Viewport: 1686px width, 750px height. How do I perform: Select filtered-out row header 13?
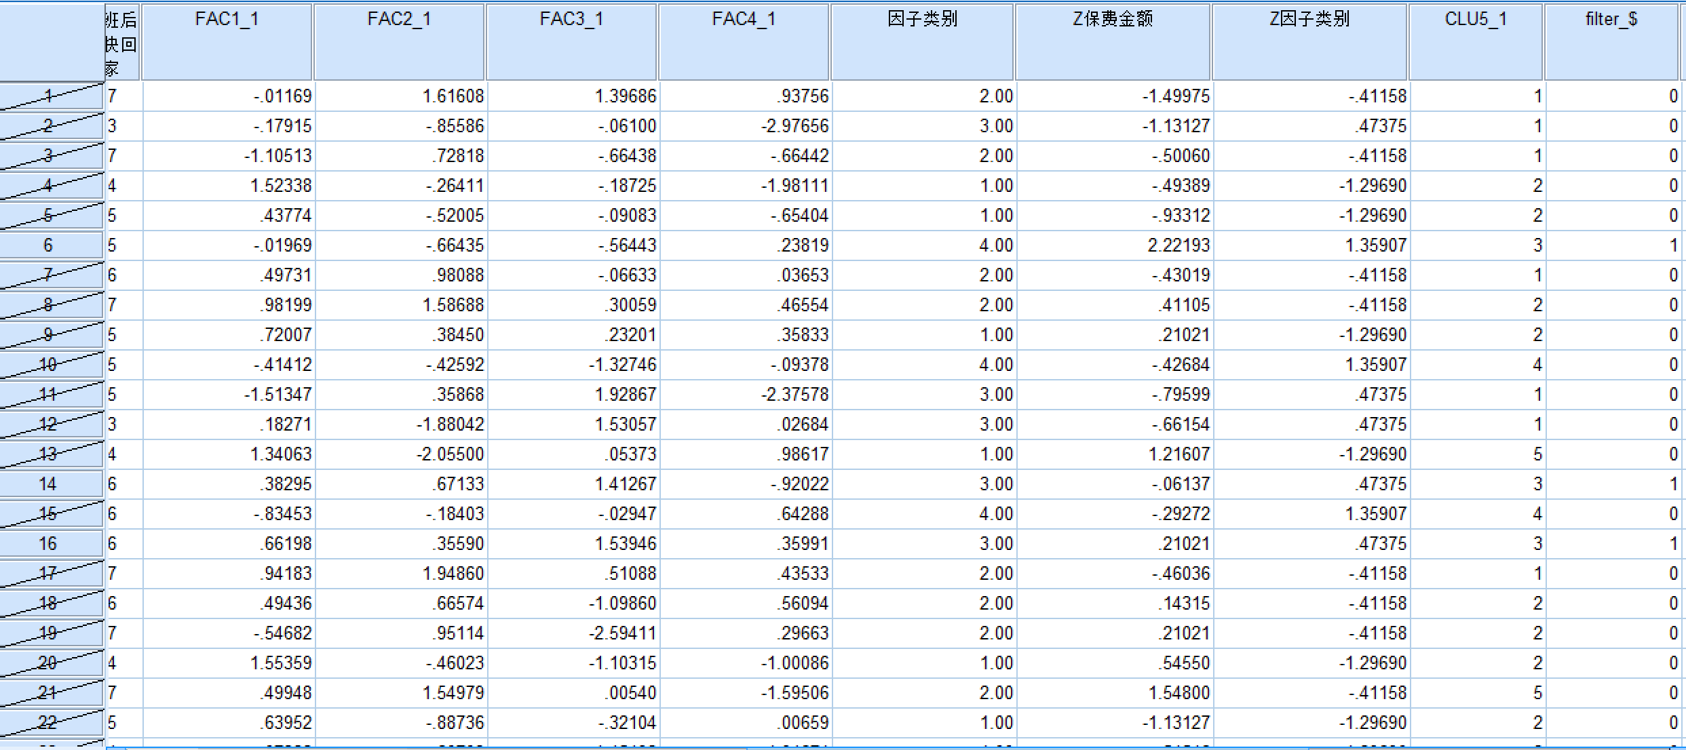52,454
